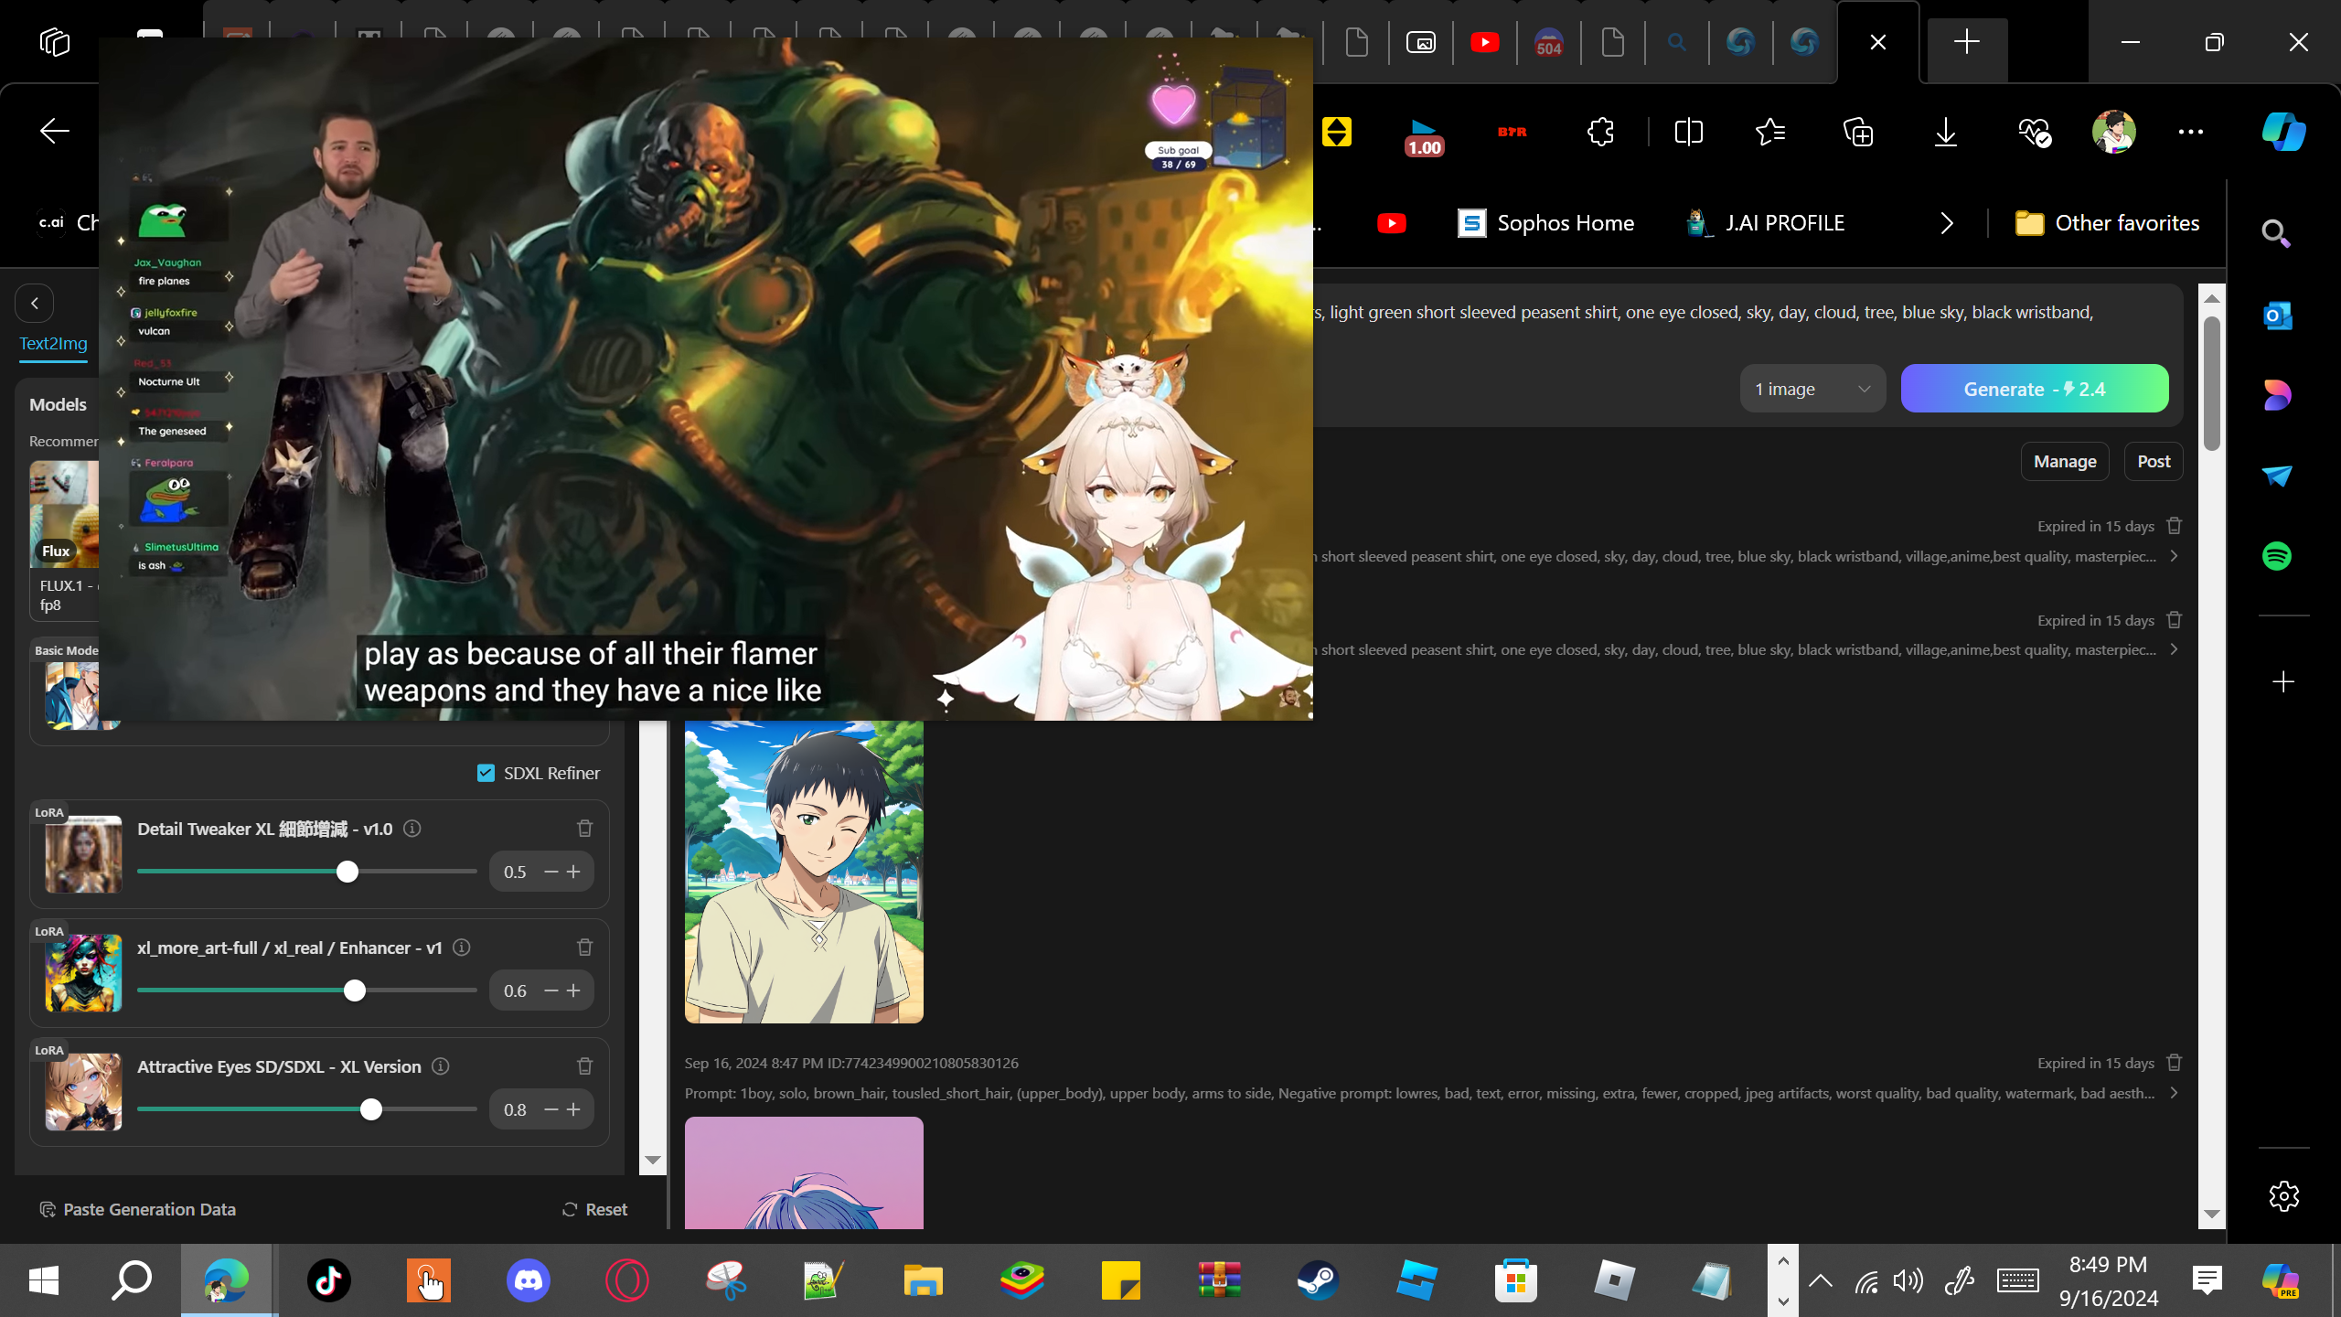
Task: Click the Manage button
Action: point(2065,462)
